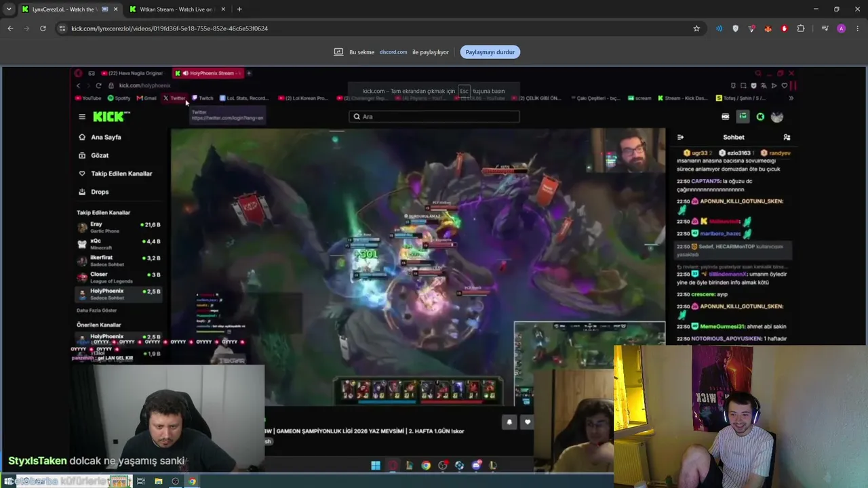The height and width of the screenshot is (488, 868).
Task: Switch to the Wtkan Stream tab
Action: tap(176, 9)
